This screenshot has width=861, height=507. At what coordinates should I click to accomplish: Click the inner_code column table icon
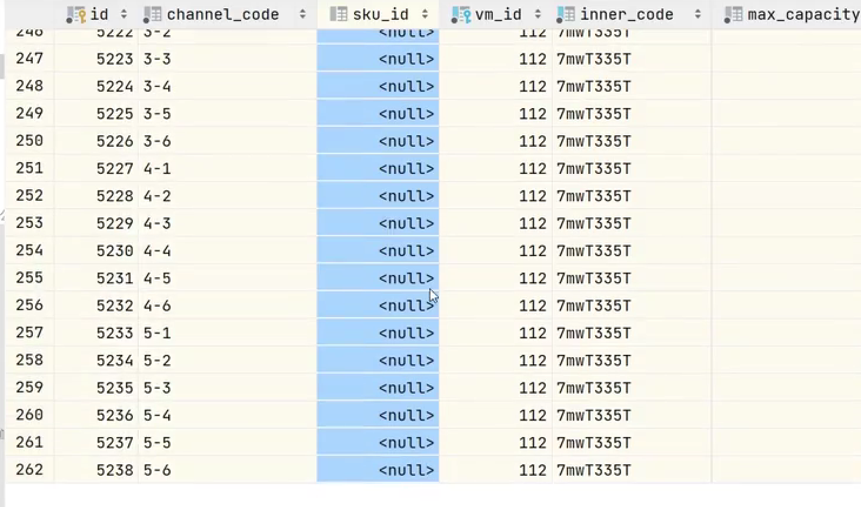pos(566,14)
